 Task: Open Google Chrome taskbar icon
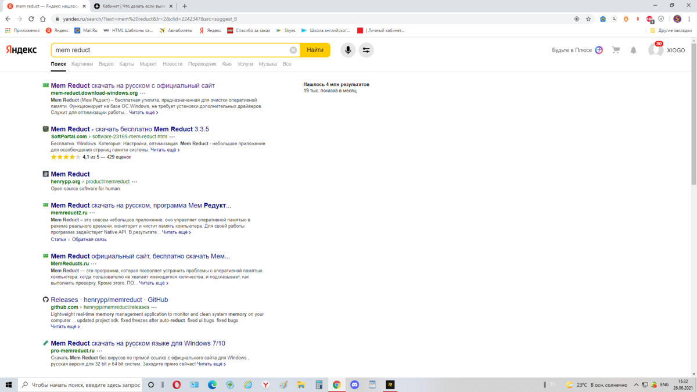[336, 384]
